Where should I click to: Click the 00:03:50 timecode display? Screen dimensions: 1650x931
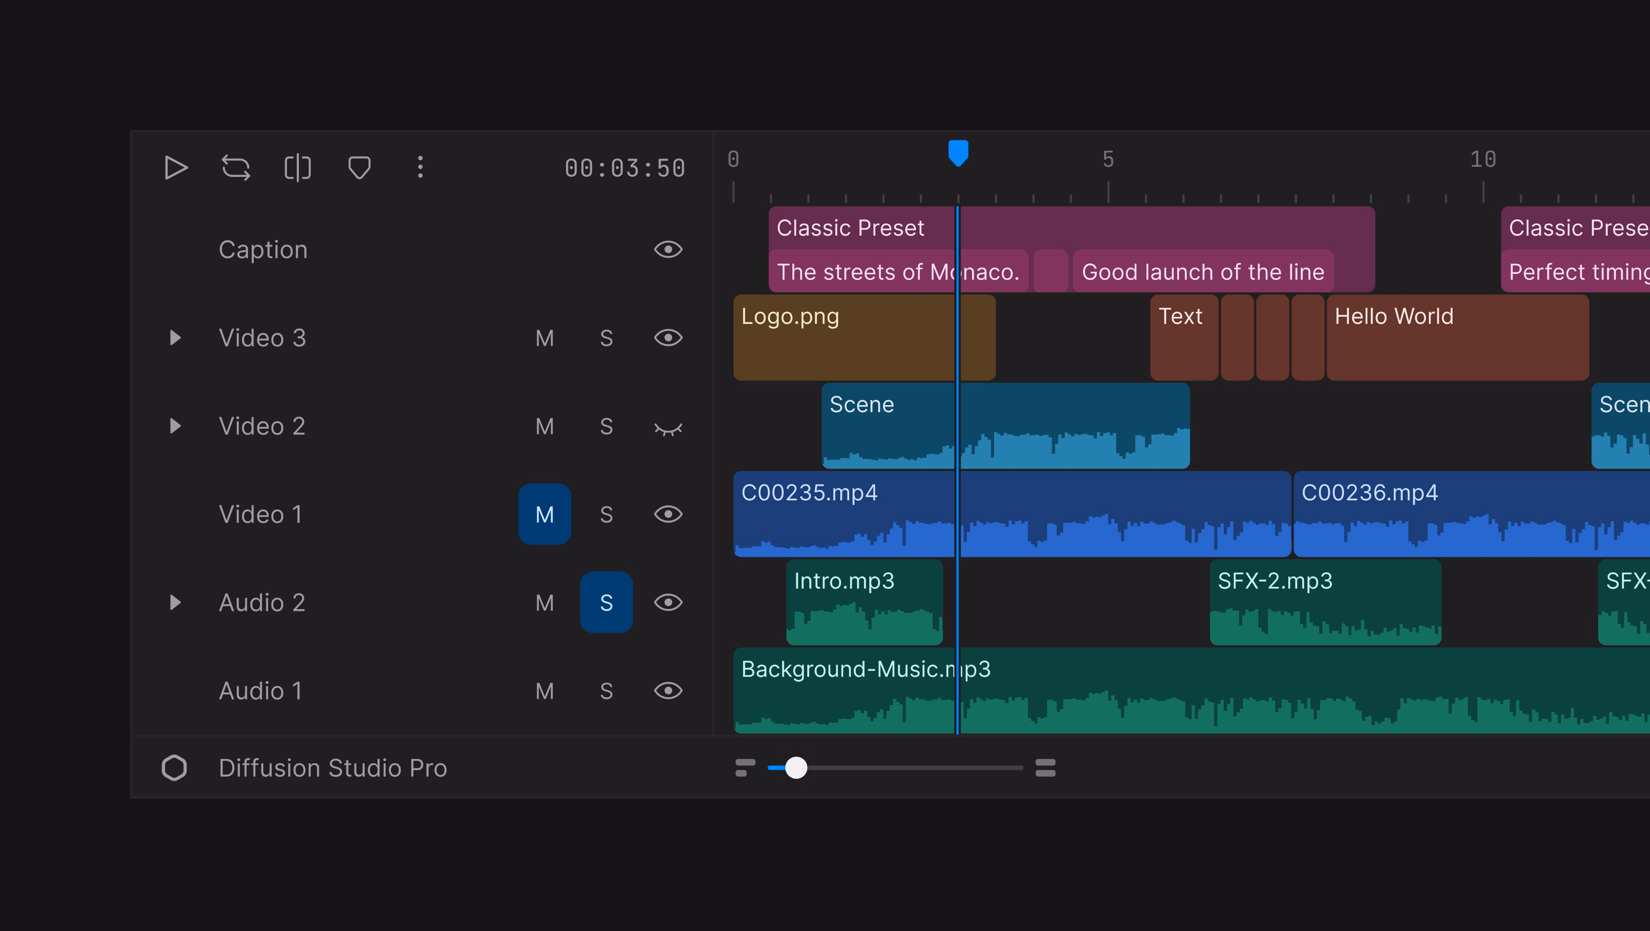point(624,168)
